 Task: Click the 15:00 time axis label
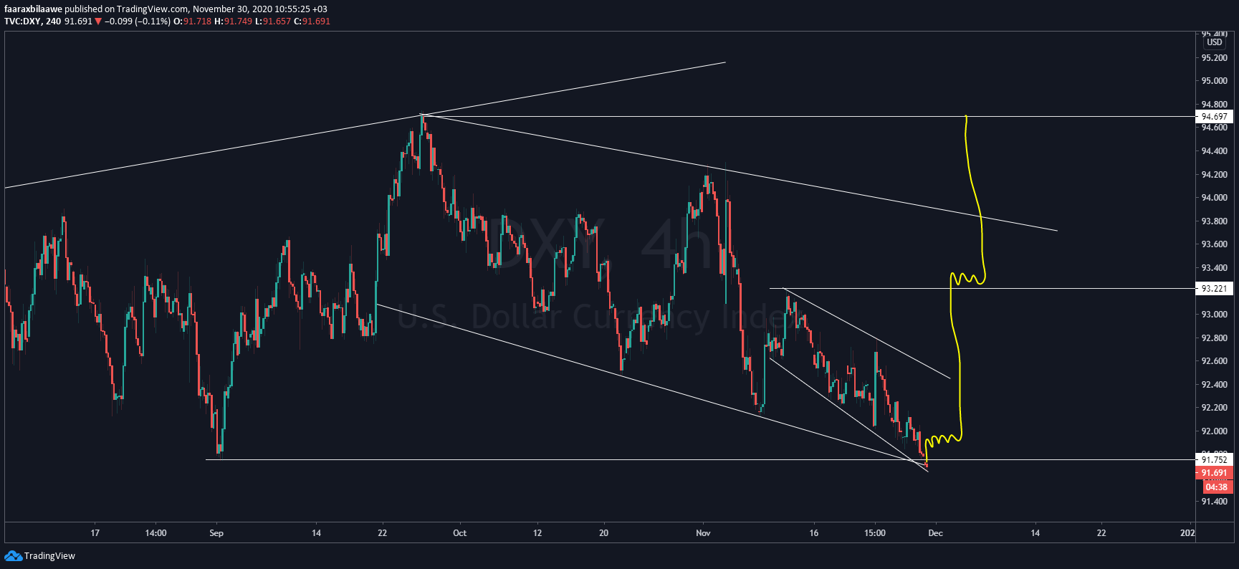point(875,533)
